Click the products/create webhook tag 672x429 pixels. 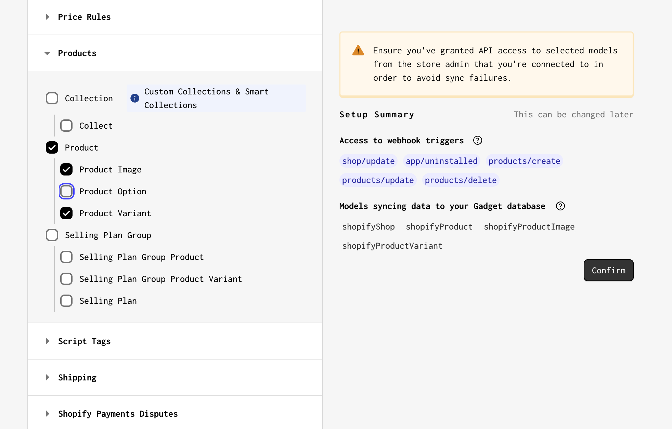tap(524, 161)
